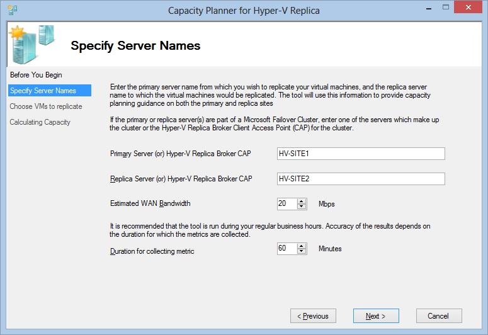This screenshot has height=335, width=488.
Task: Click the wizard server banner icon
Action: point(30,43)
